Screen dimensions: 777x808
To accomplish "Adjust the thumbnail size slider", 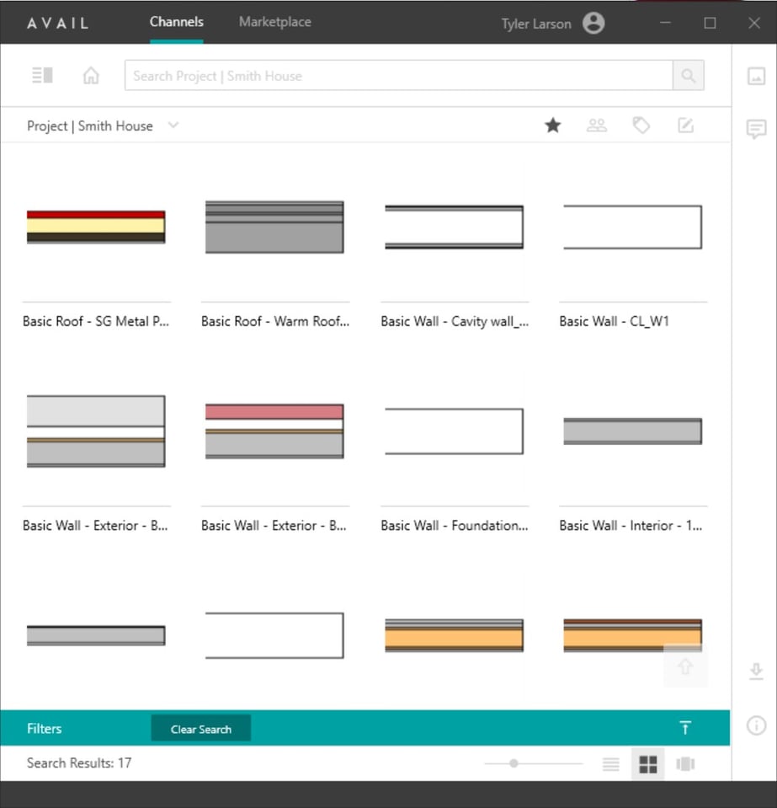I will tap(514, 763).
